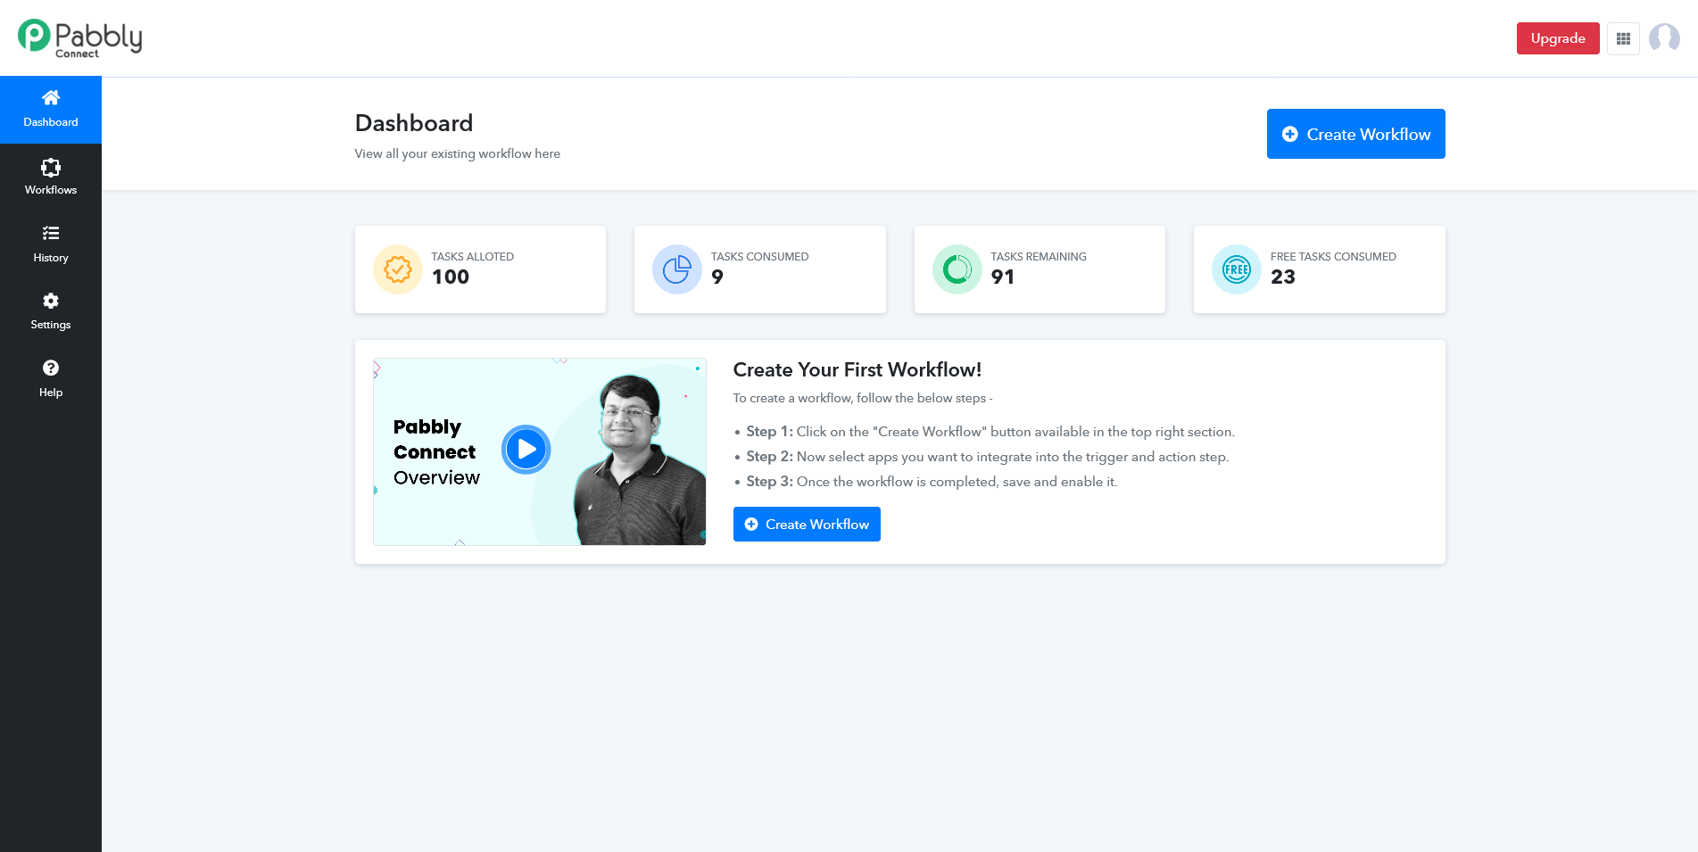Click the Tasks Consumed pie icon
1698x852 pixels.
pos(677,269)
